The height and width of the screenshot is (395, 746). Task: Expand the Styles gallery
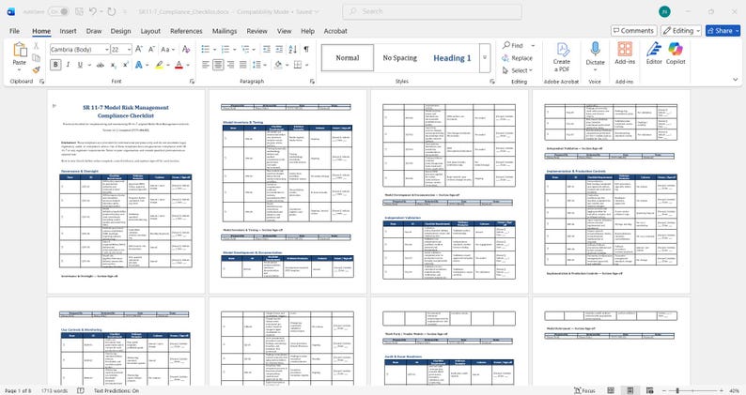[x=485, y=57]
